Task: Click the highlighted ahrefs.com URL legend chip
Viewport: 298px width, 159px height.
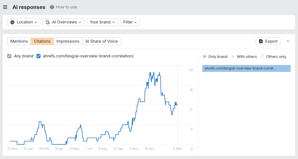Action: click(246, 68)
